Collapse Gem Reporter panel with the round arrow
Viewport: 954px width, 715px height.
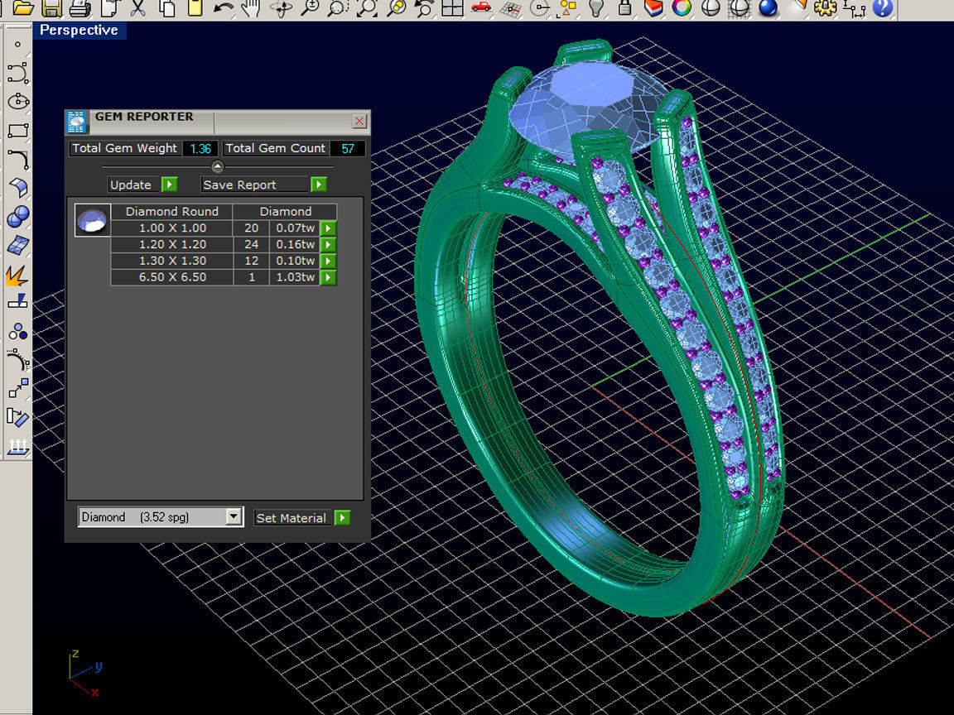point(217,166)
